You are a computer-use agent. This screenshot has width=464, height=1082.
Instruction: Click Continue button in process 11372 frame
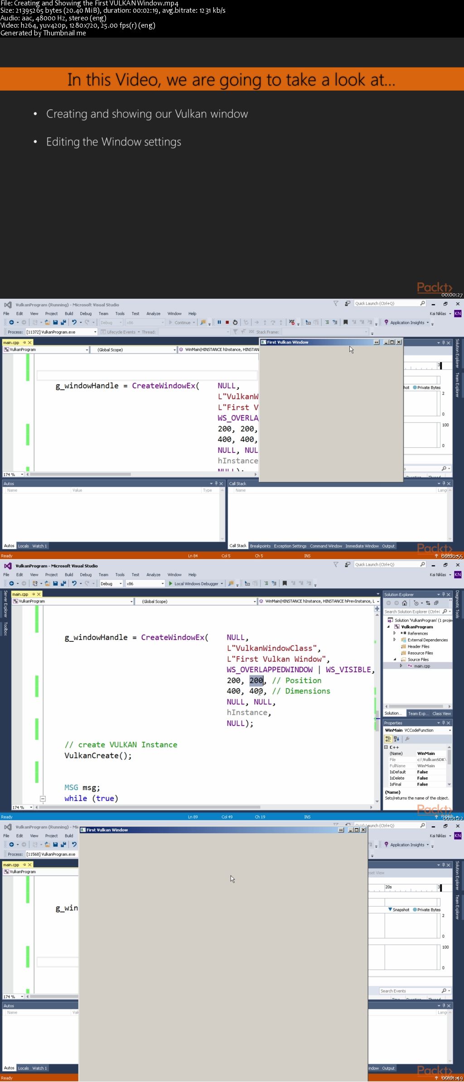(180, 322)
